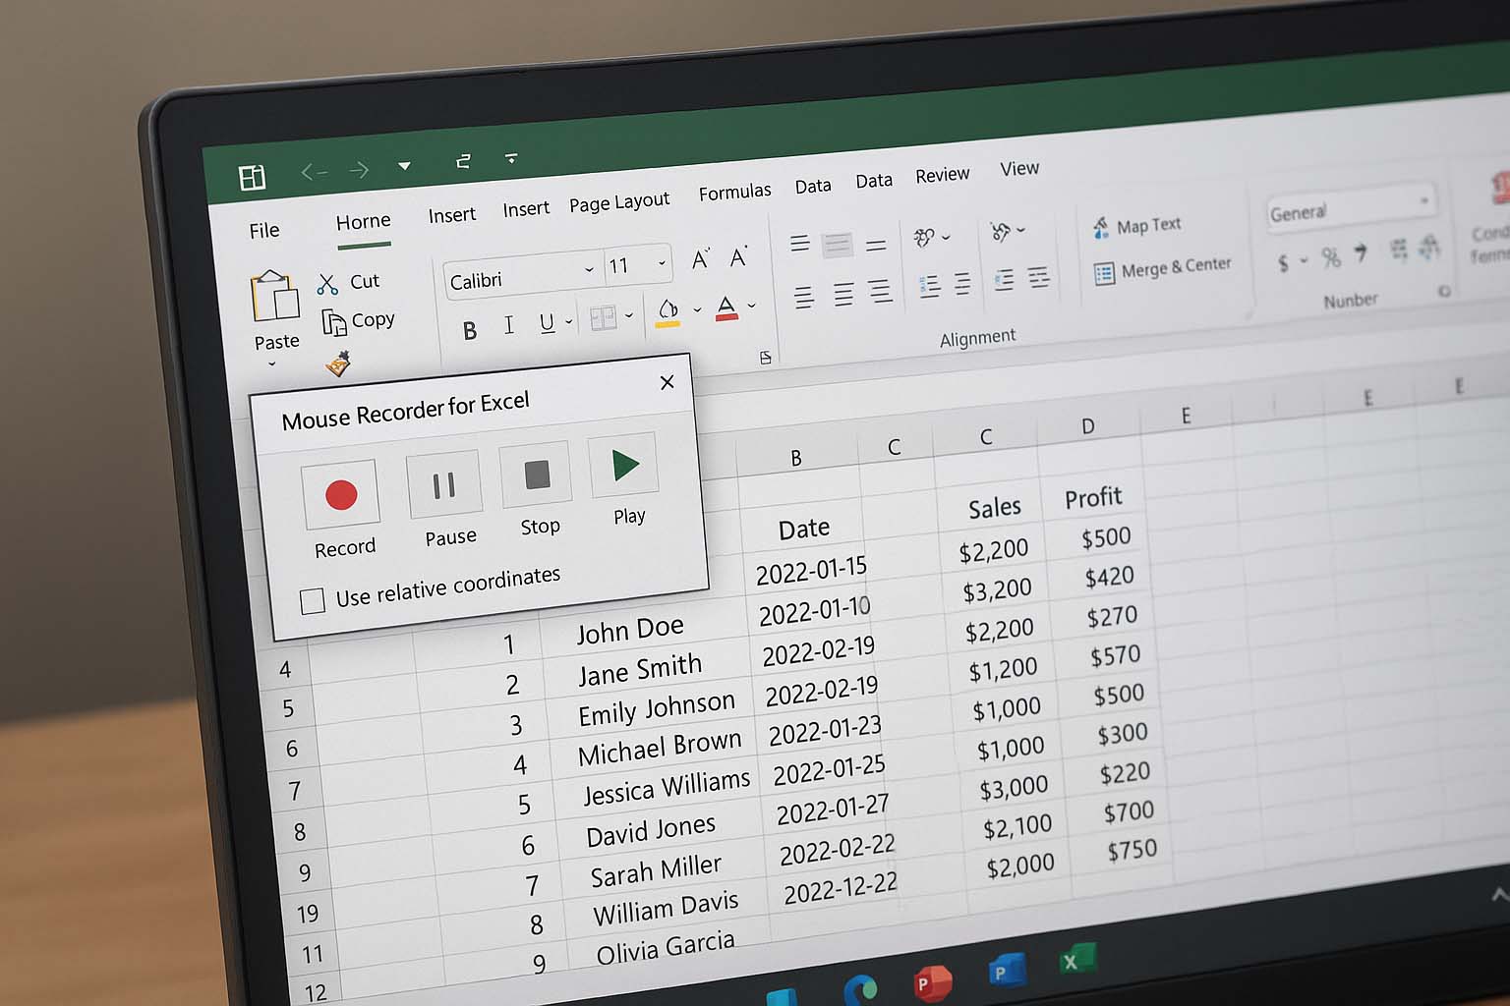Click the red Record button
The image size is (1510, 1006).
[x=340, y=494]
